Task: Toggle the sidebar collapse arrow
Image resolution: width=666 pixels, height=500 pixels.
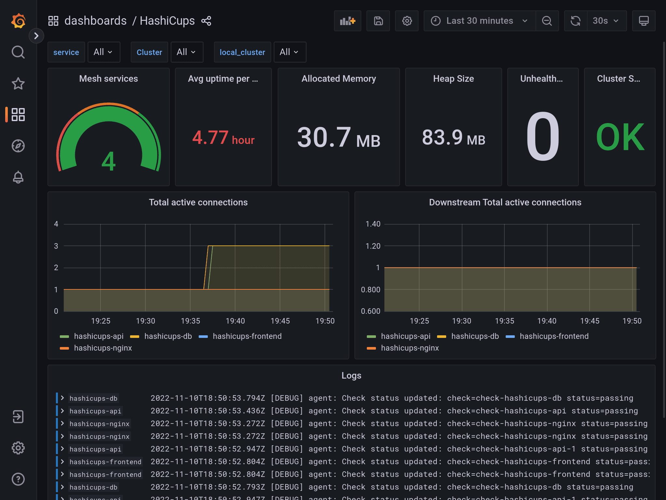Action: [x=36, y=36]
